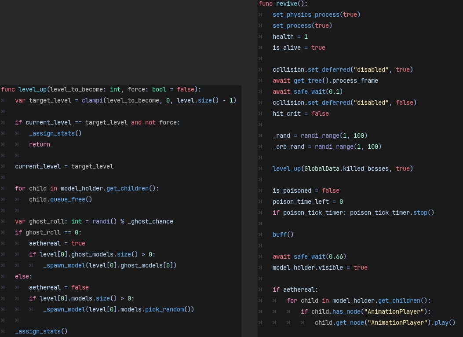This screenshot has height=337, width=463.
Task: Click 'child.get_node("AnimationPlayer").play()' line
Action: [x=385, y=322]
